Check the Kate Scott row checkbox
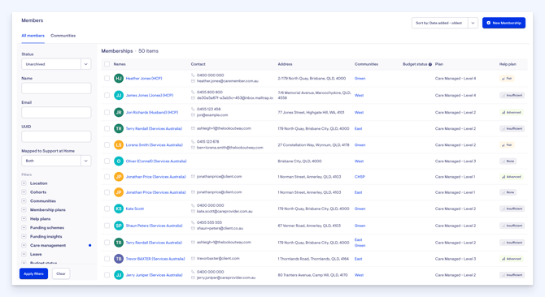 [107, 209]
